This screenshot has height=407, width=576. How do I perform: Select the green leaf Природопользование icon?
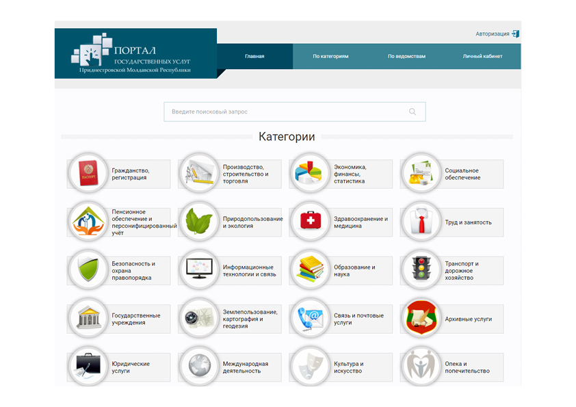(198, 222)
